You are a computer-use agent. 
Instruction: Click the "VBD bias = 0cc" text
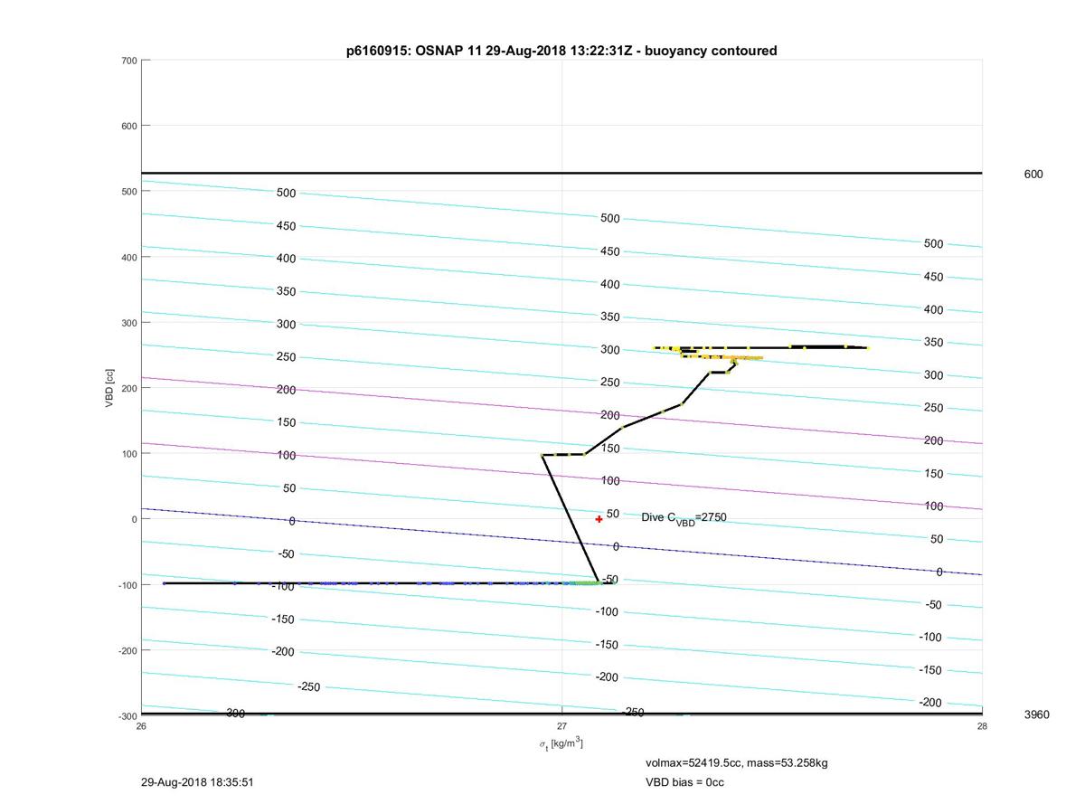684,782
